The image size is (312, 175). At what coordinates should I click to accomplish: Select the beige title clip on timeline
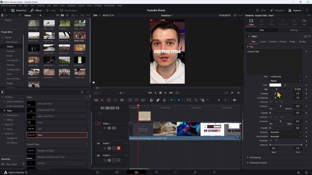click(144, 116)
